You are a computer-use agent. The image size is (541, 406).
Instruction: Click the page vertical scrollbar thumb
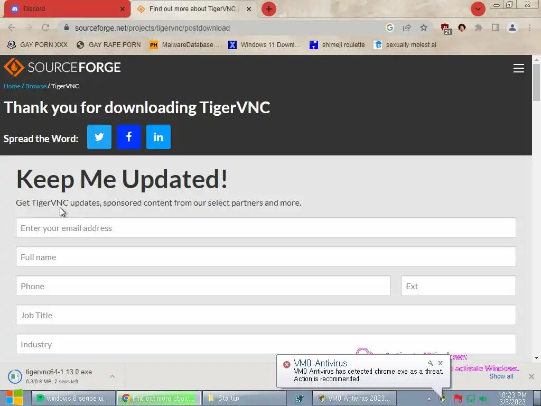(537, 82)
